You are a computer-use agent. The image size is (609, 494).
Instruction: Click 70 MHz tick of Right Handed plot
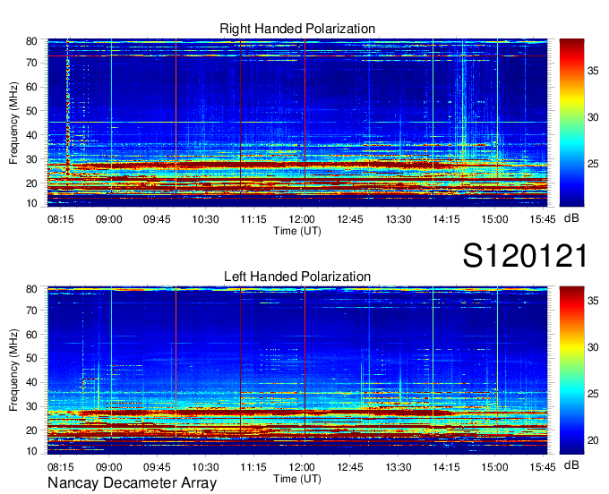31,63
